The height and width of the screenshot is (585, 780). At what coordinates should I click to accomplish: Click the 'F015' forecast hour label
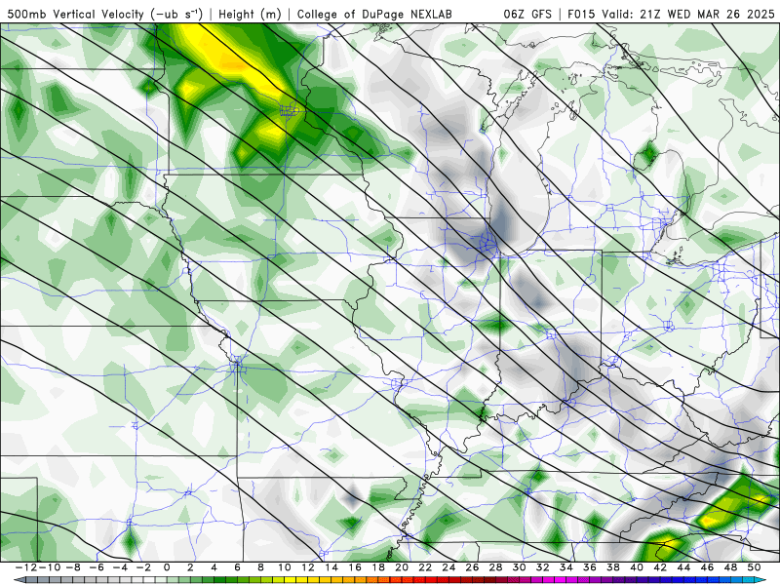pos(581,15)
